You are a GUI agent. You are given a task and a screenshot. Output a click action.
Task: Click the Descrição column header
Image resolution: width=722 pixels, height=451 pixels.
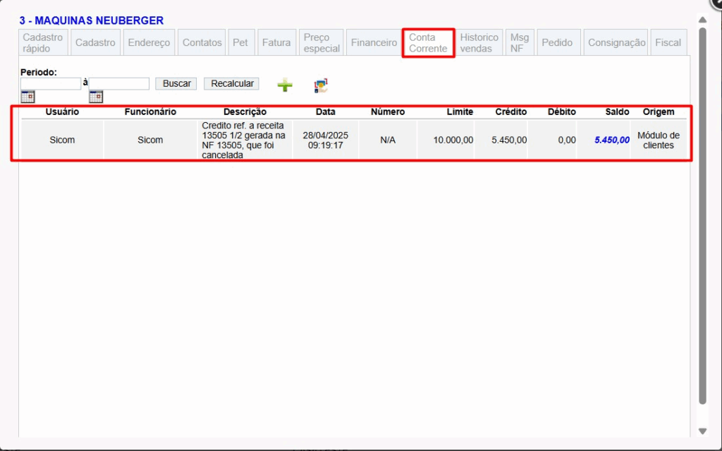(x=245, y=112)
